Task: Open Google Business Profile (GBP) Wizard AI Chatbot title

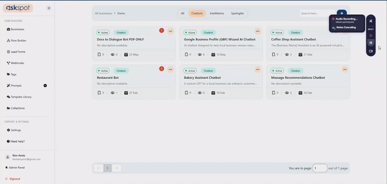Action: coord(220,40)
